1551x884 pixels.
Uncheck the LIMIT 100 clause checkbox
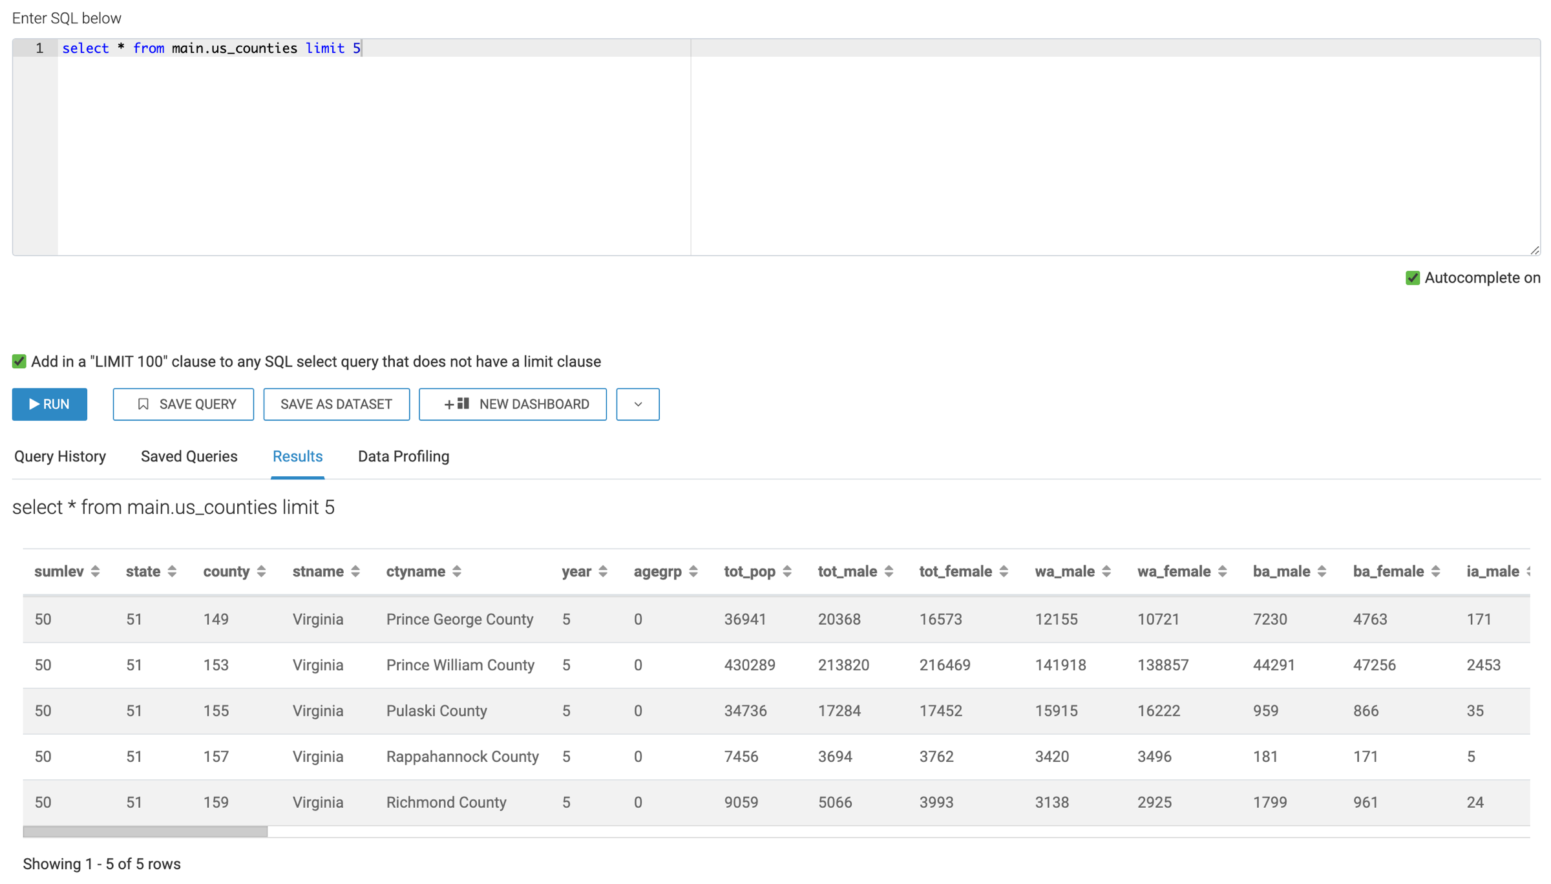[19, 361]
